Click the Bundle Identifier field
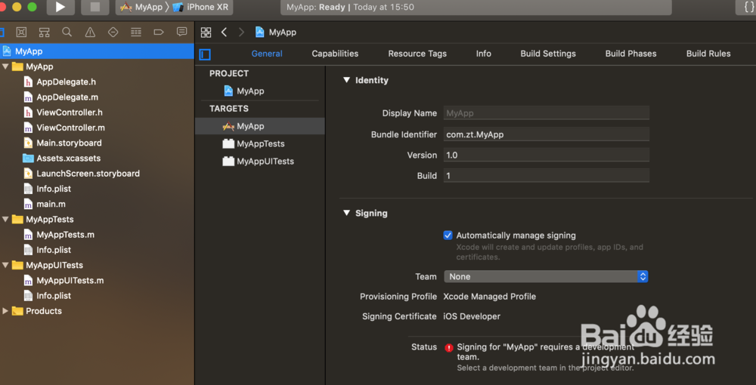Image resolution: width=756 pixels, height=385 pixels. point(547,134)
